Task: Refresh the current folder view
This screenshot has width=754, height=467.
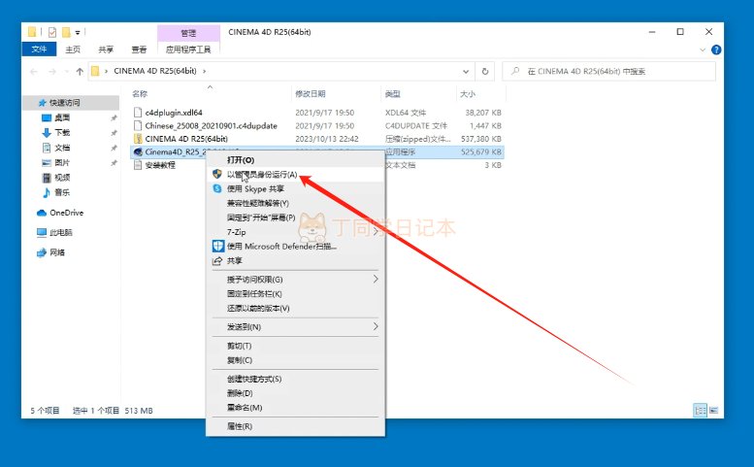Action: (485, 71)
